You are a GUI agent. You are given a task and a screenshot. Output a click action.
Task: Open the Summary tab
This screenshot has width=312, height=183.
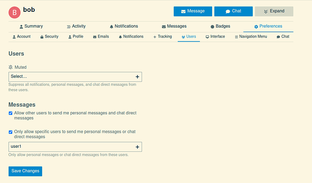pos(31,26)
